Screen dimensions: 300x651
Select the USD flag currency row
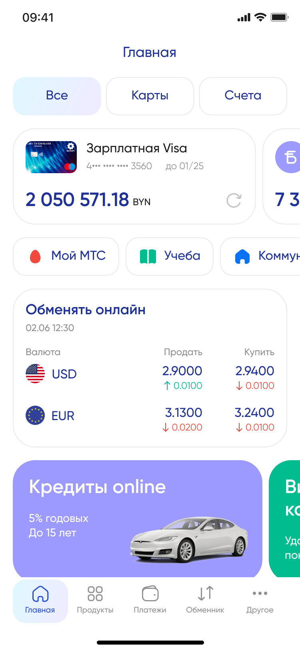tap(35, 374)
